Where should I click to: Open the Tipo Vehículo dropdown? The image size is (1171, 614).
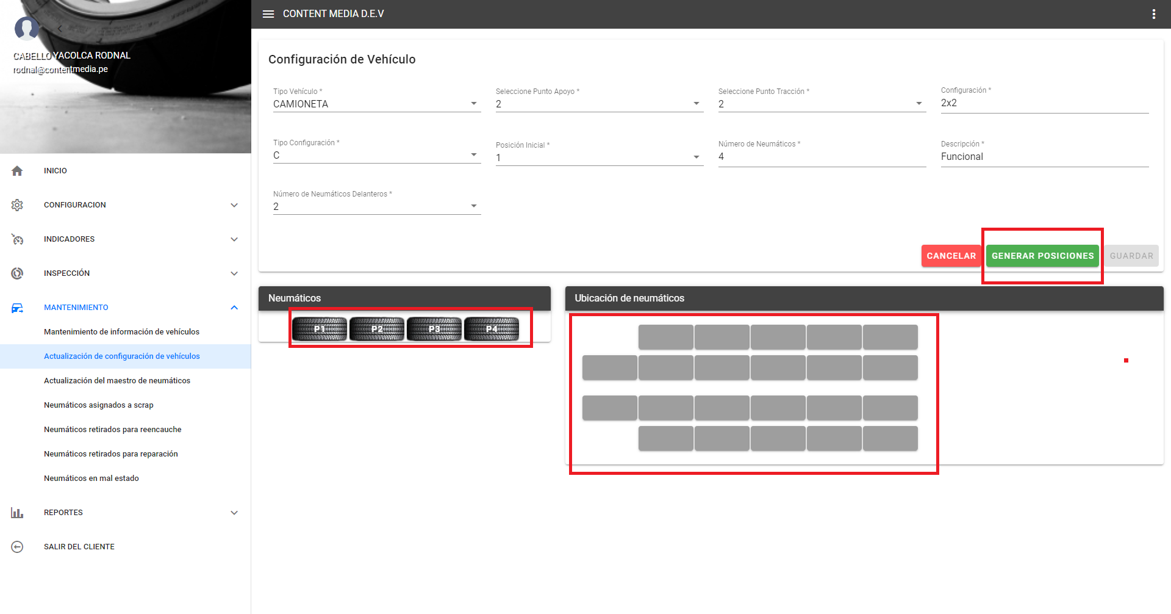click(376, 104)
